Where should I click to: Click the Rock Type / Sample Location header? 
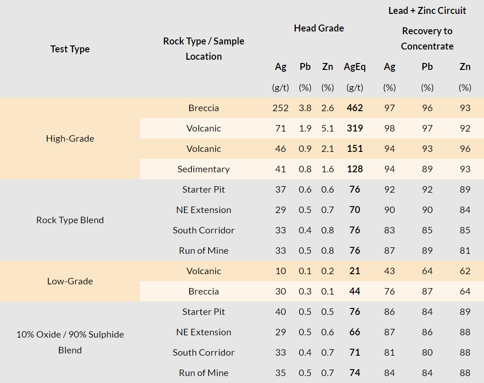click(x=204, y=49)
